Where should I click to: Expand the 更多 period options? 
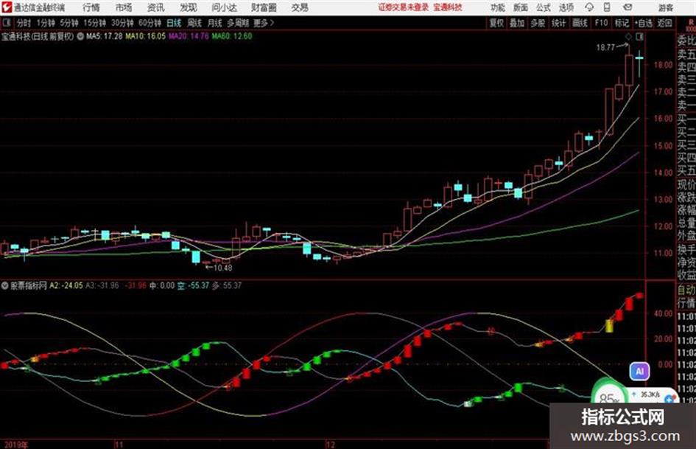click(x=264, y=23)
